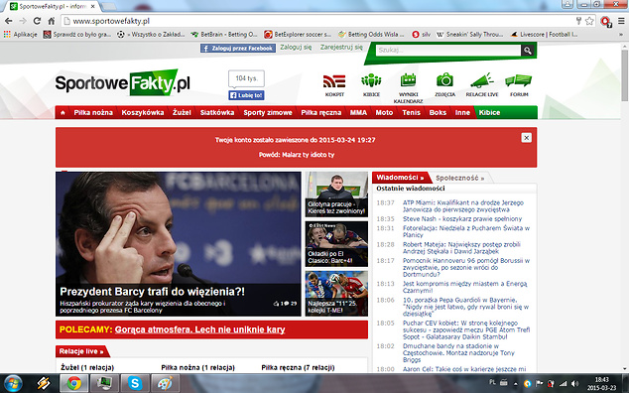629x393 pixels.
Task: Switch to the Społeczność tab
Action: pyautogui.click(x=459, y=178)
